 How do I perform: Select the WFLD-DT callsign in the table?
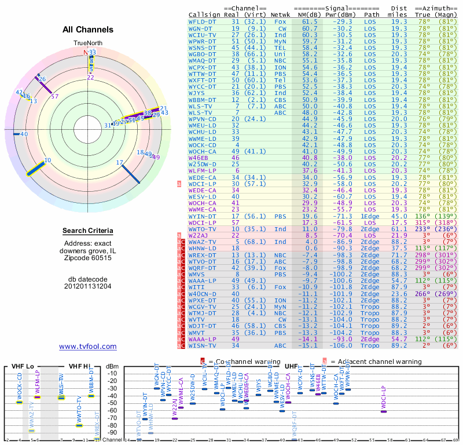click(203, 21)
